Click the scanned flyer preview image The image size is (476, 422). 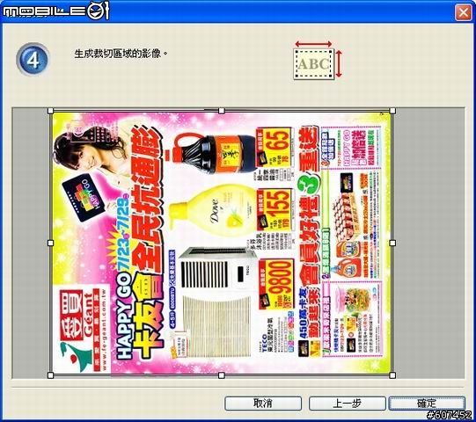(x=222, y=243)
